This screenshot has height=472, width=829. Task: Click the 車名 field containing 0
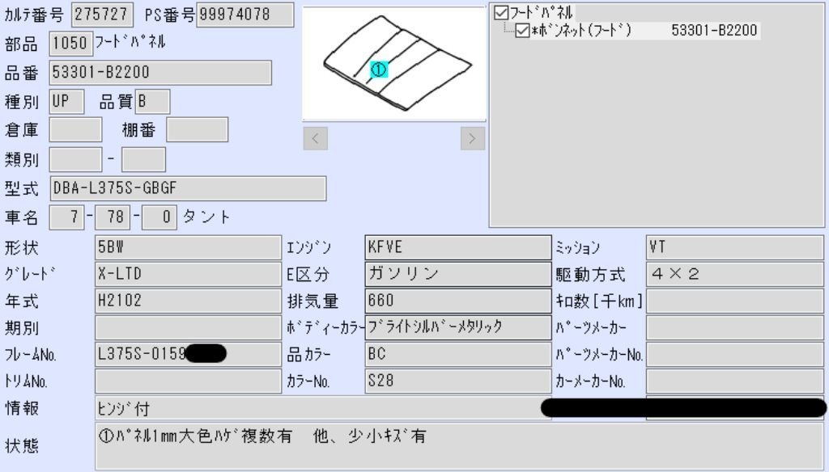pyautogui.click(x=159, y=217)
